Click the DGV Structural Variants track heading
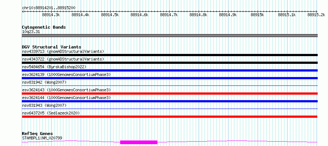Screen dimensions: 328x146 (52, 47)
